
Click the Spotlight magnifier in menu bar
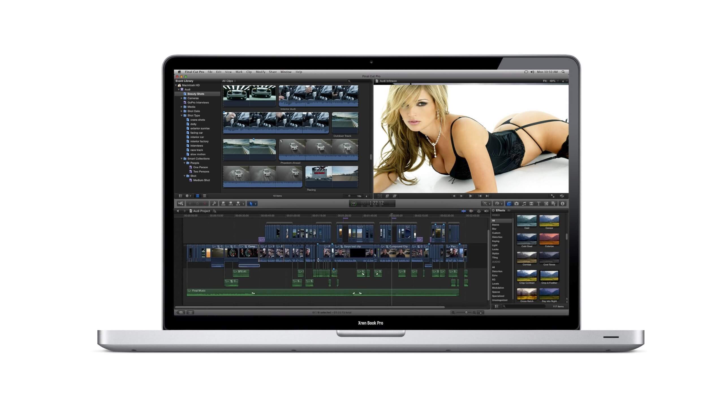[x=563, y=72]
